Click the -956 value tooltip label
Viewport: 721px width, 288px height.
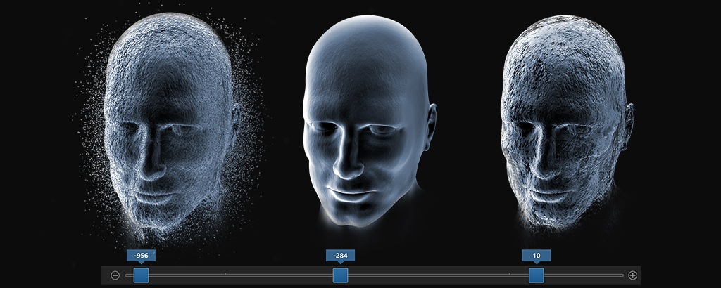coord(141,255)
